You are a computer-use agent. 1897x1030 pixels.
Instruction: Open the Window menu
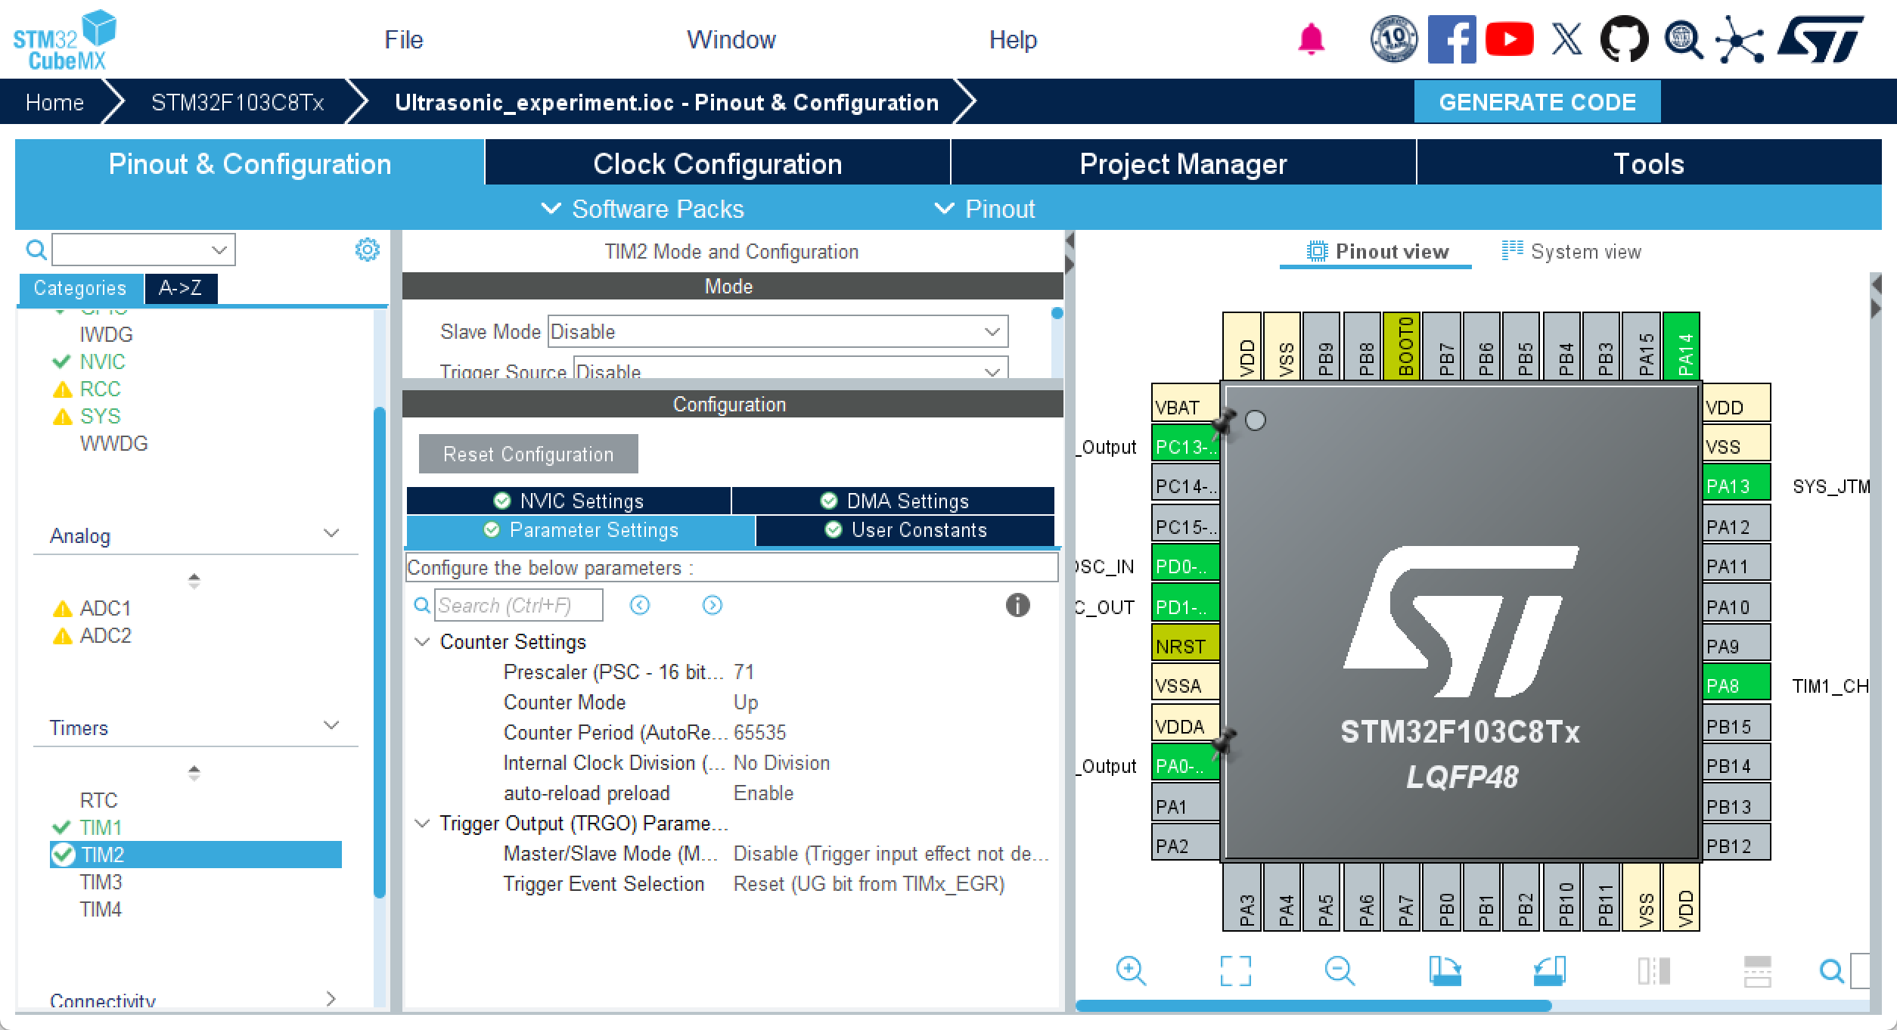(731, 39)
